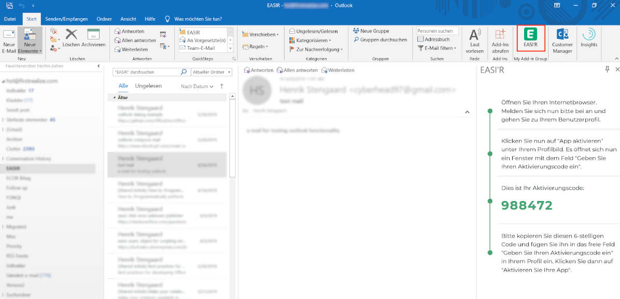This screenshot has width=620, height=299.
Task: Open the Ansicht ribbon tab
Action: pos(128,19)
